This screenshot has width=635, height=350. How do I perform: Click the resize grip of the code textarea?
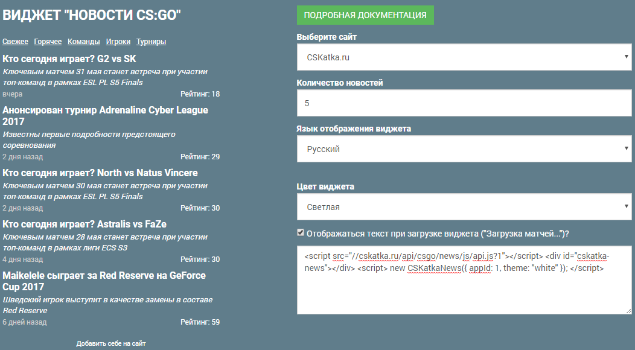[x=628, y=310]
